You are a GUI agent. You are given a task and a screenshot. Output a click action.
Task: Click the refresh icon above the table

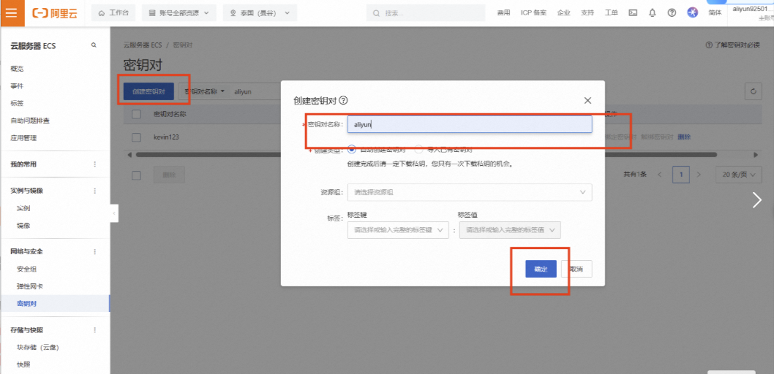pyautogui.click(x=753, y=91)
